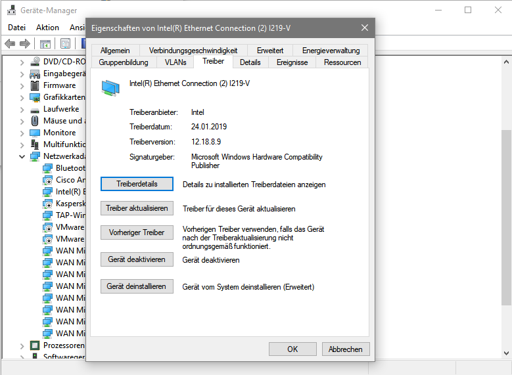Image resolution: width=512 pixels, height=375 pixels.
Task: Switch to the Allgemein tab
Action: click(115, 51)
